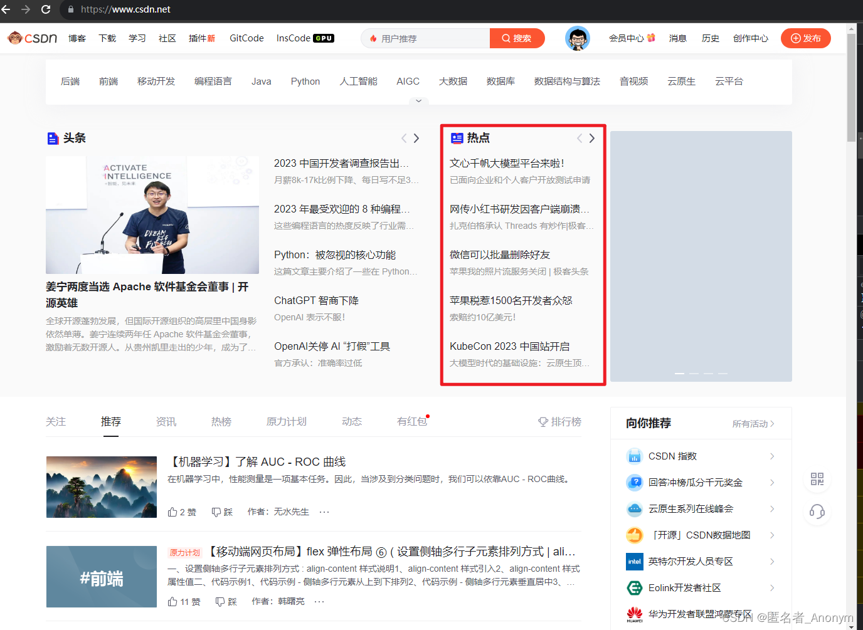Switch to the 资讯 feed tab
Screen dimensions: 863x630
point(166,422)
